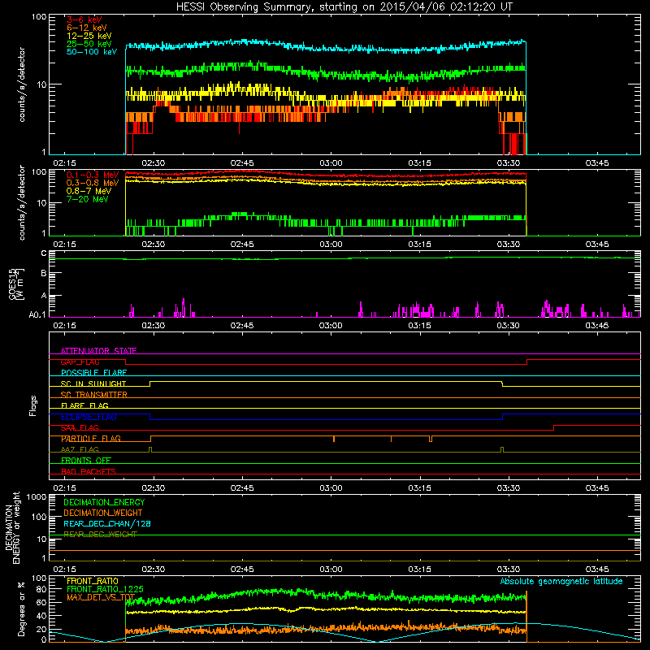Click the DECIMATION_WEIGHT legend label

[103, 513]
